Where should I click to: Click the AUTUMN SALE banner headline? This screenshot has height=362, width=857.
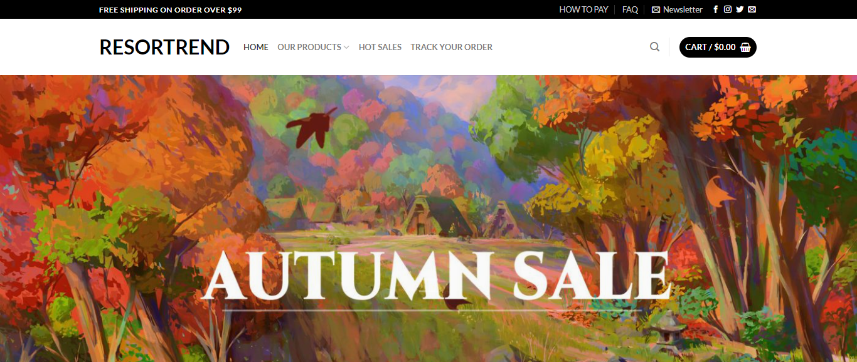437,276
